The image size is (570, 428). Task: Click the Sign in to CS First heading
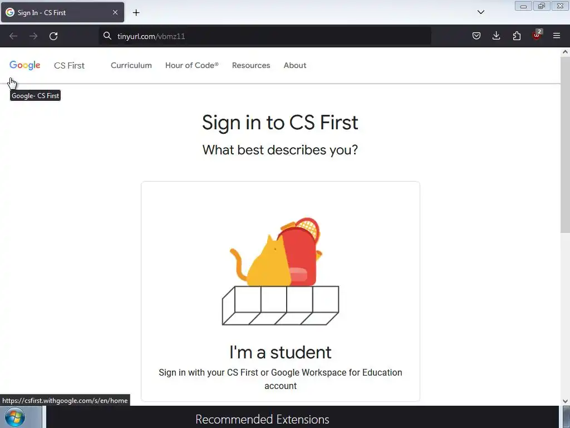pyautogui.click(x=280, y=122)
